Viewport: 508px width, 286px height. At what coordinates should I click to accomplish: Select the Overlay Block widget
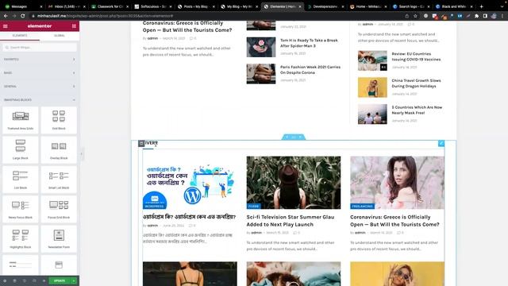click(59, 150)
